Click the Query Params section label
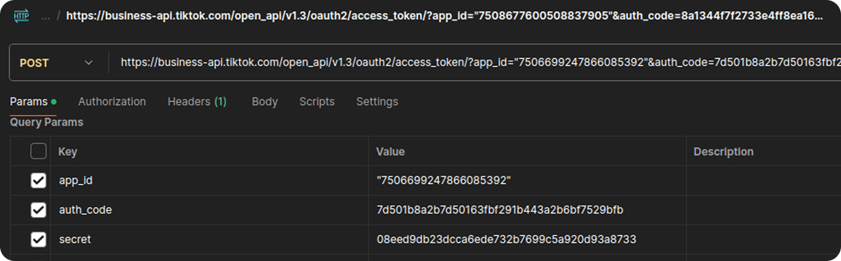 point(46,122)
